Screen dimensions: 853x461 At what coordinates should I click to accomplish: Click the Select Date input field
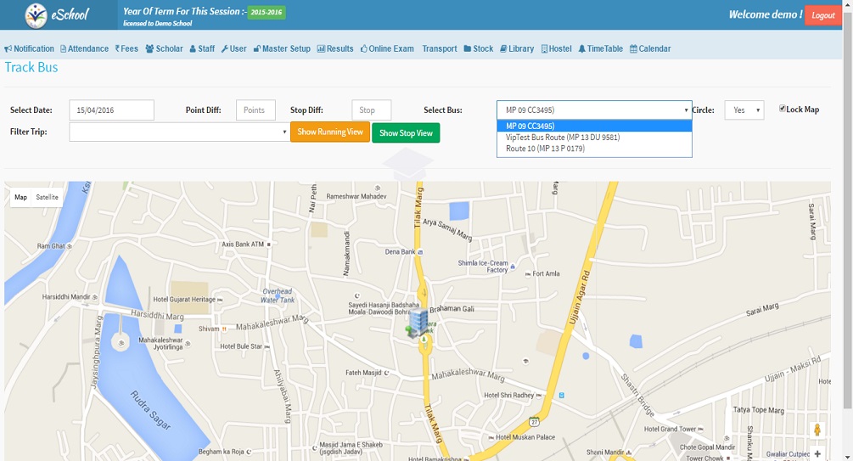[111, 110]
